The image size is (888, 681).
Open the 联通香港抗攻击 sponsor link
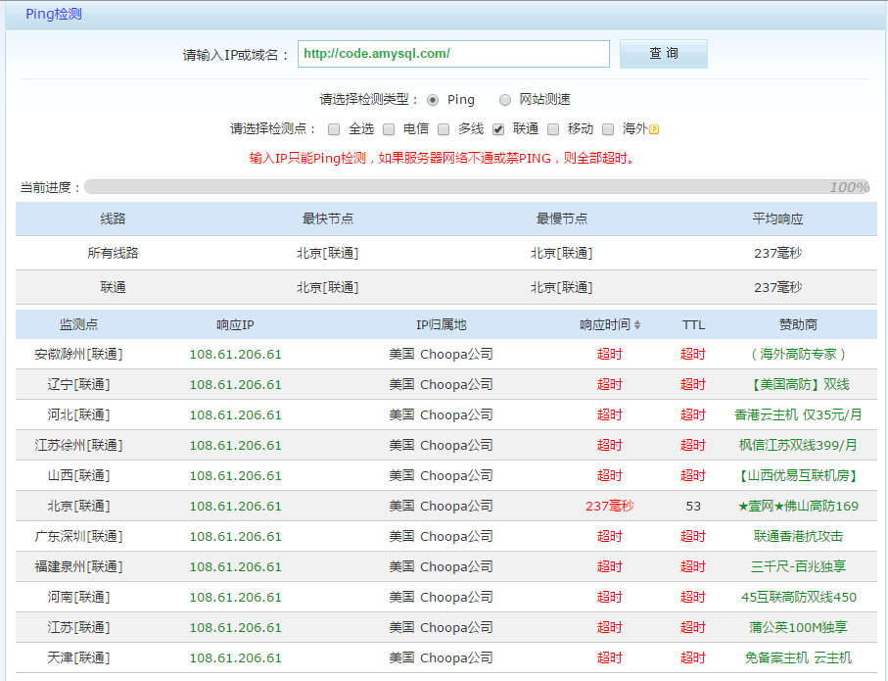pyautogui.click(x=798, y=536)
